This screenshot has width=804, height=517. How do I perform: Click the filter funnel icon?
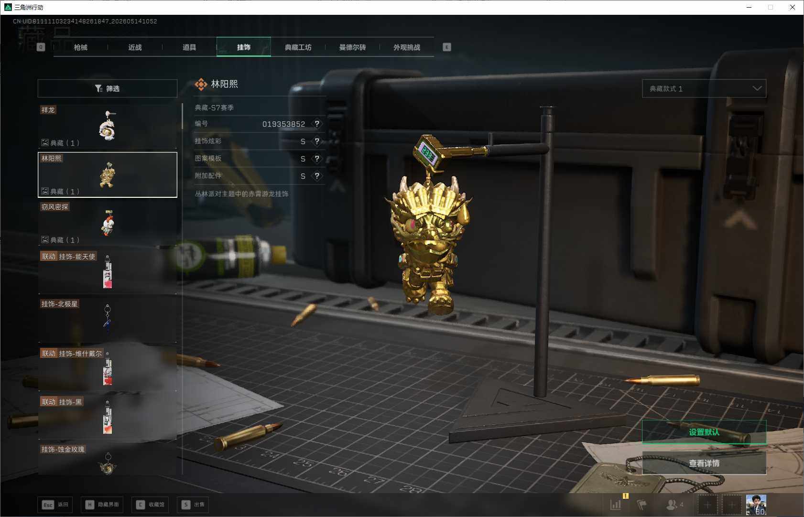point(98,88)
